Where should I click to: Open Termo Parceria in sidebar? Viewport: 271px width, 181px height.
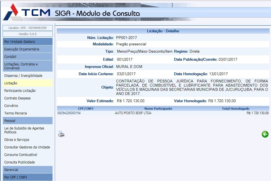pos(15,113)
